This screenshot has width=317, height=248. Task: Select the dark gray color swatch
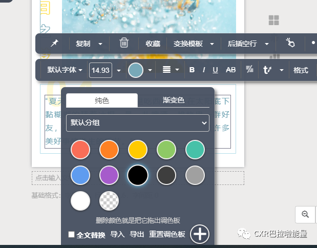(x=166, y=175)
